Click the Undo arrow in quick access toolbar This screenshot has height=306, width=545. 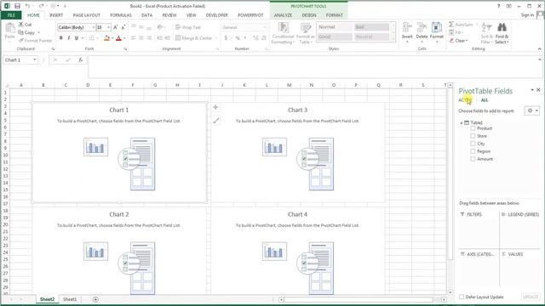(x=27, y=6)
